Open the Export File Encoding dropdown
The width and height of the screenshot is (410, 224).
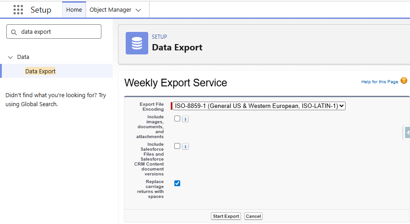[259, 106]
